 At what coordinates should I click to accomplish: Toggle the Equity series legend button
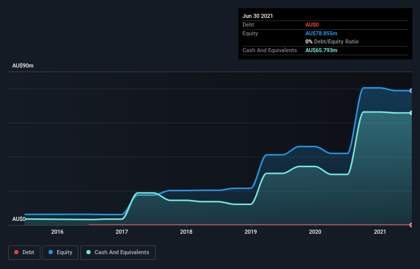click(60, 253)
